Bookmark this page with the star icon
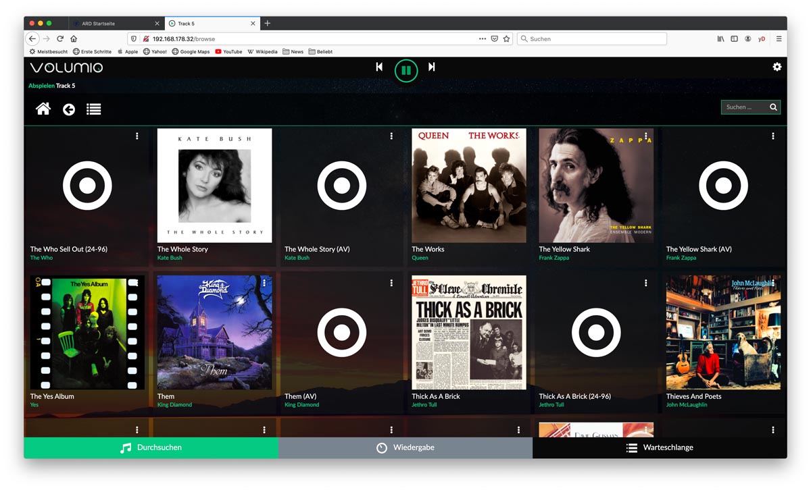 tap(506, 39)
